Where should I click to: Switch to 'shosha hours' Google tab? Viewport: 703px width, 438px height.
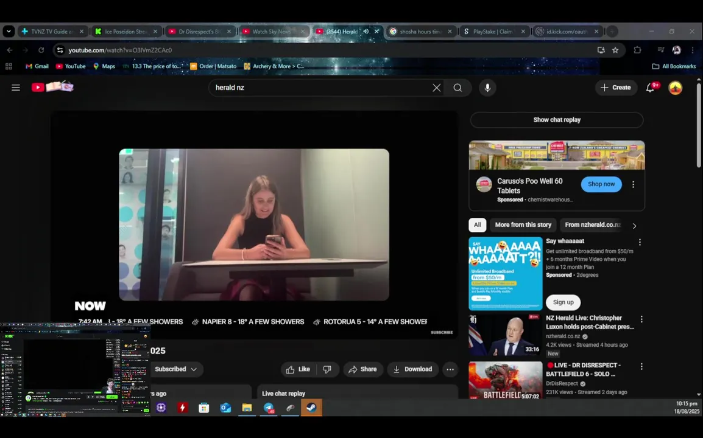[x=422, y=32]
